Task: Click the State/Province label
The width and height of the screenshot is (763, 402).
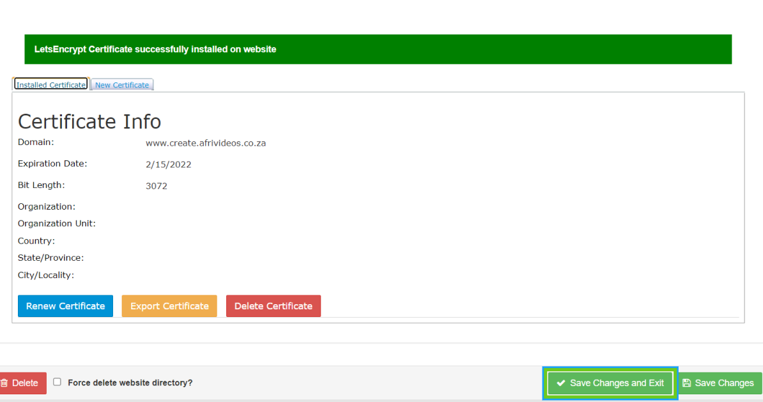Action: (51, 258)
